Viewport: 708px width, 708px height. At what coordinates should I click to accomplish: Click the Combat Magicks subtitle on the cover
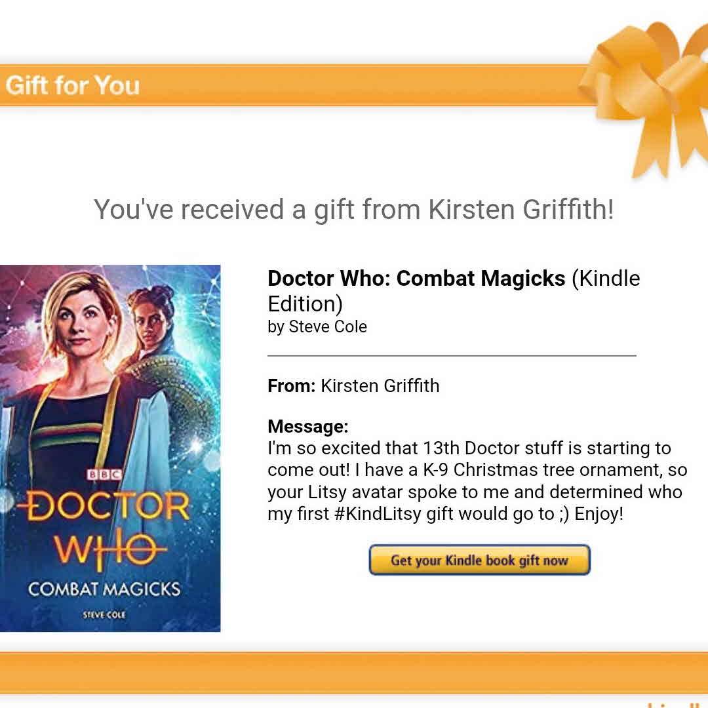coord(104,589)
